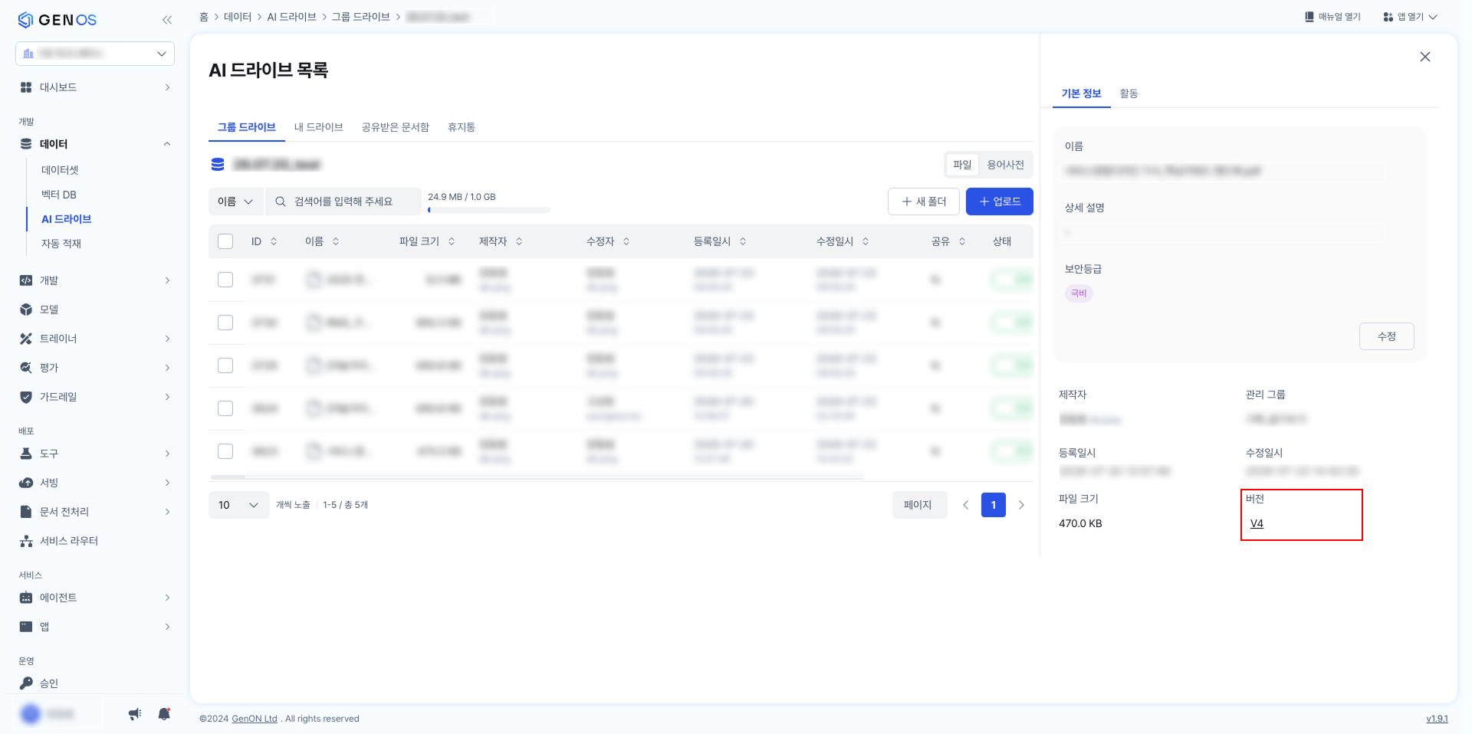Click the 문서 전처리 document icon
The width and height of the screenshot is (1472, 734).
[x=26, y=512]
